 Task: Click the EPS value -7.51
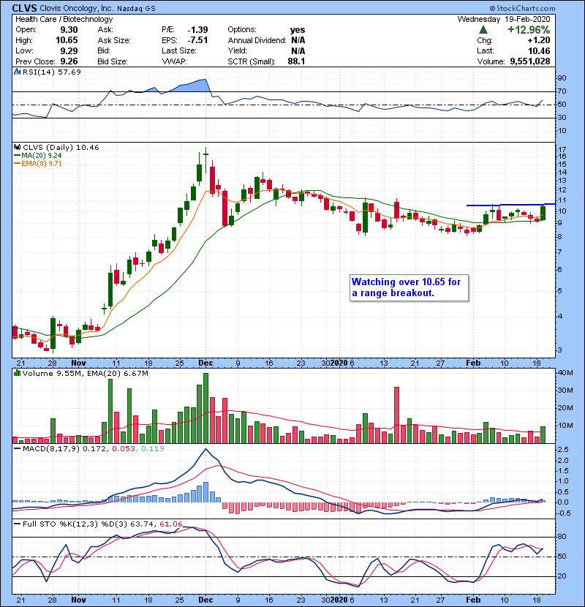click(x=197, y=40)
